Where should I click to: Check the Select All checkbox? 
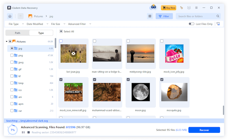[61, 31]
